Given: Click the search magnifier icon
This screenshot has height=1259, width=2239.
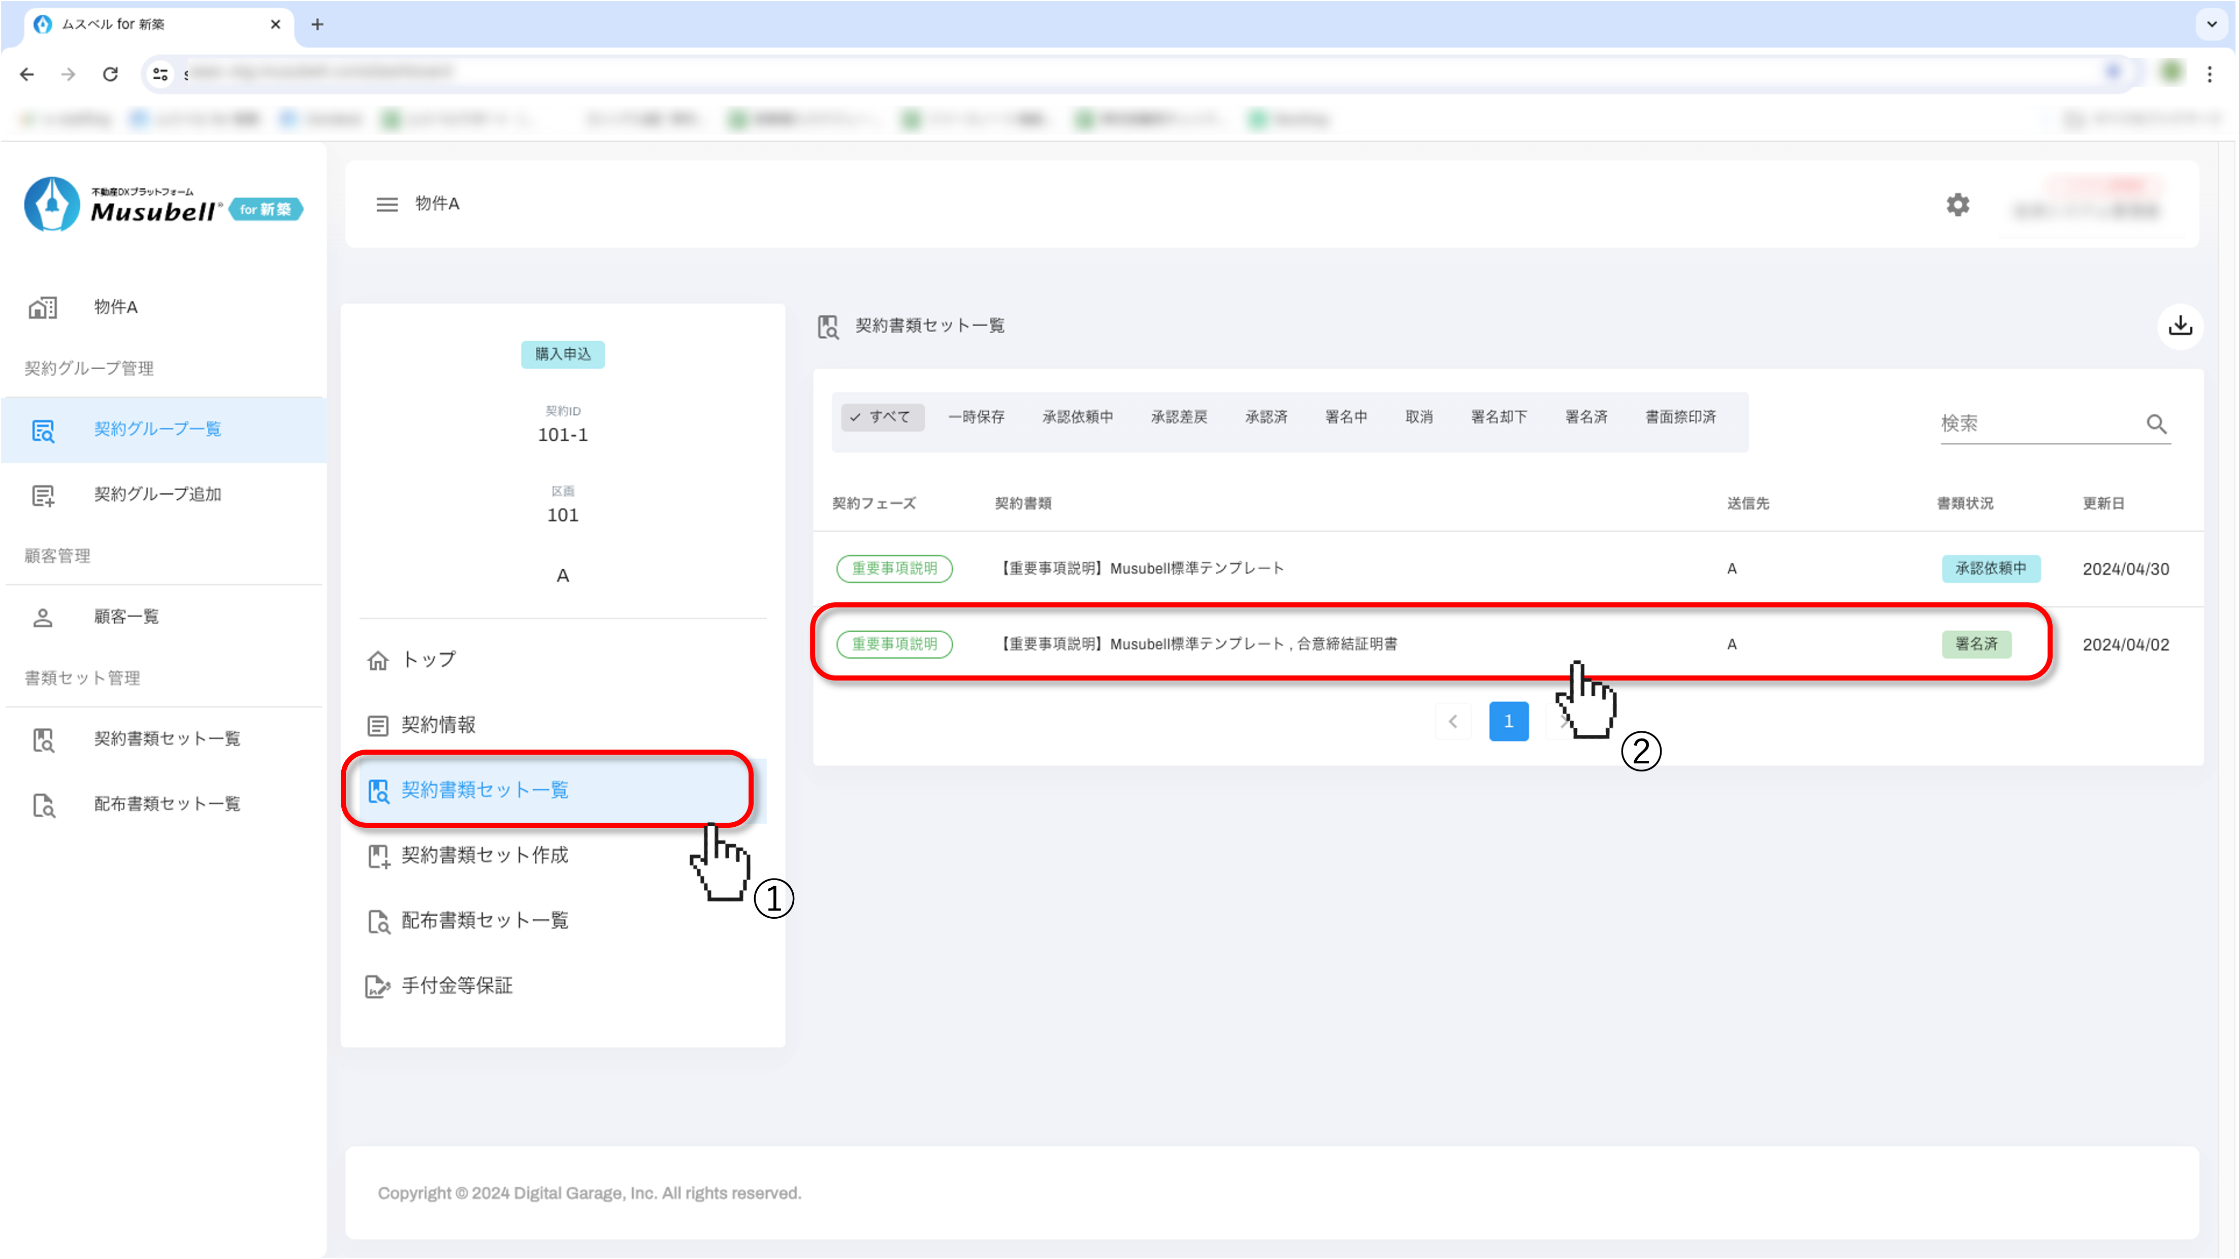Looking at the screenshot, I should 2156,424.
